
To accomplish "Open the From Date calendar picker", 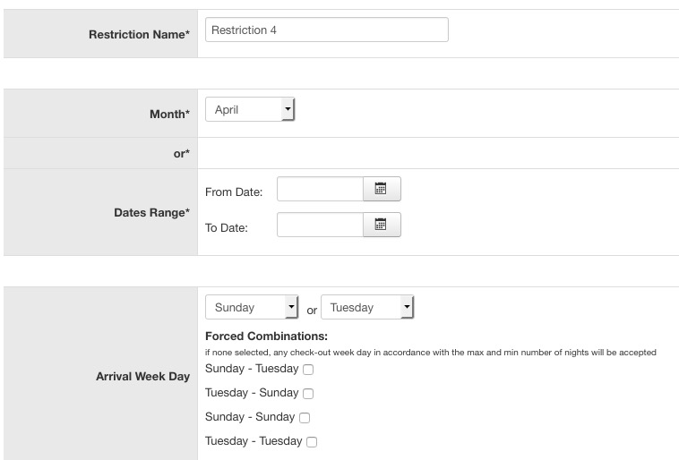I will tap(382, 189).
